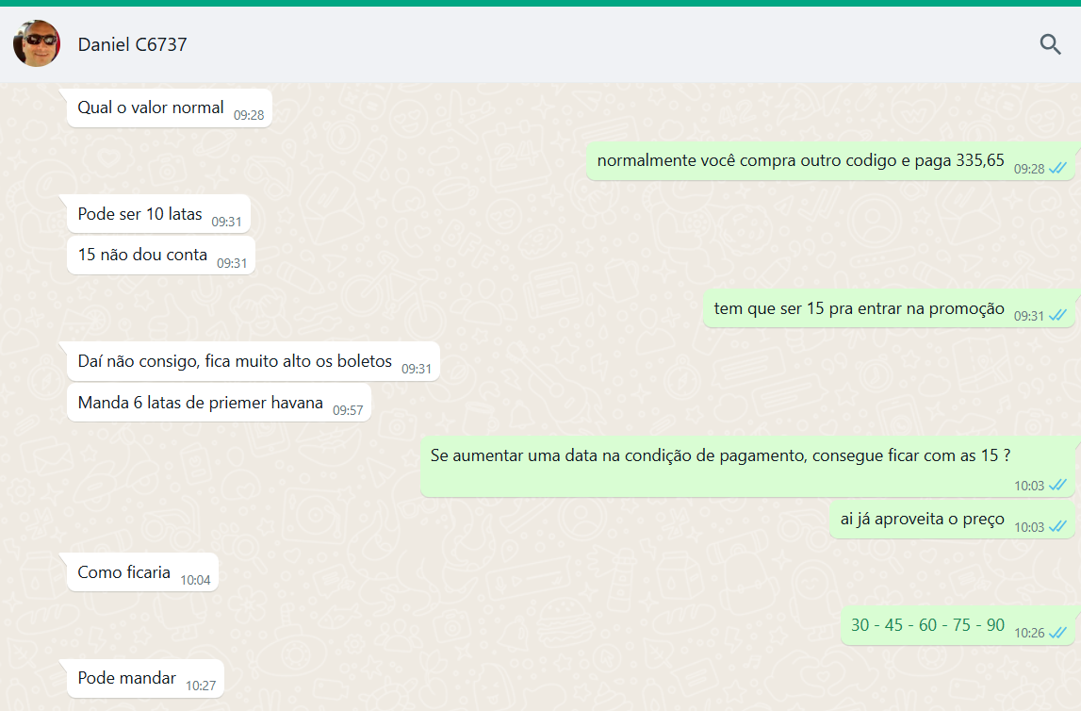Click read receipt ticks on the 335,65 message
1081x711 pixels.
click(x=1057, y=169)
